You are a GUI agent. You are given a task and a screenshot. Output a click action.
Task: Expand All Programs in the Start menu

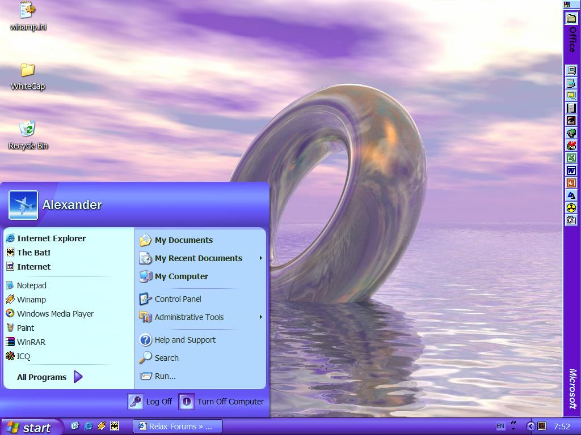click(x=50, y=377)
